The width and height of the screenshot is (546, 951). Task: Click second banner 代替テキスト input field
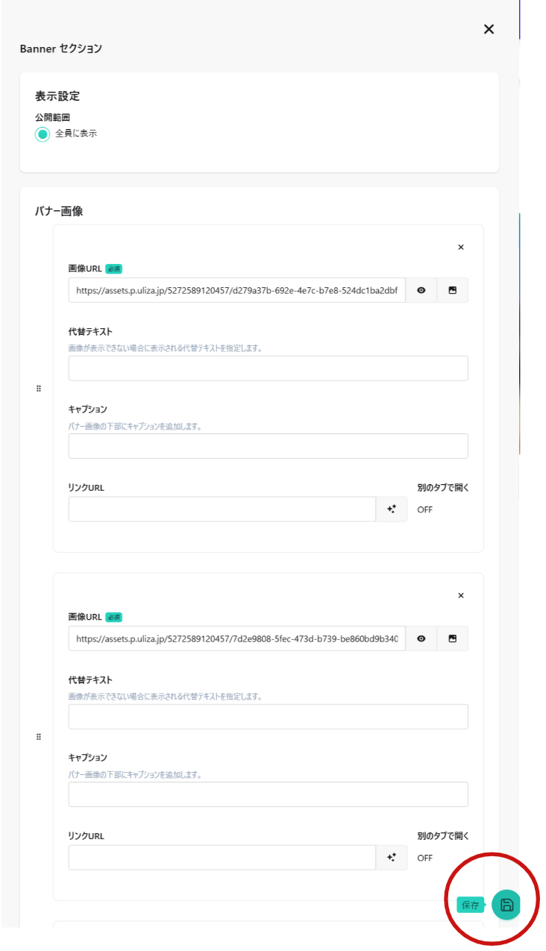point(268,717)
